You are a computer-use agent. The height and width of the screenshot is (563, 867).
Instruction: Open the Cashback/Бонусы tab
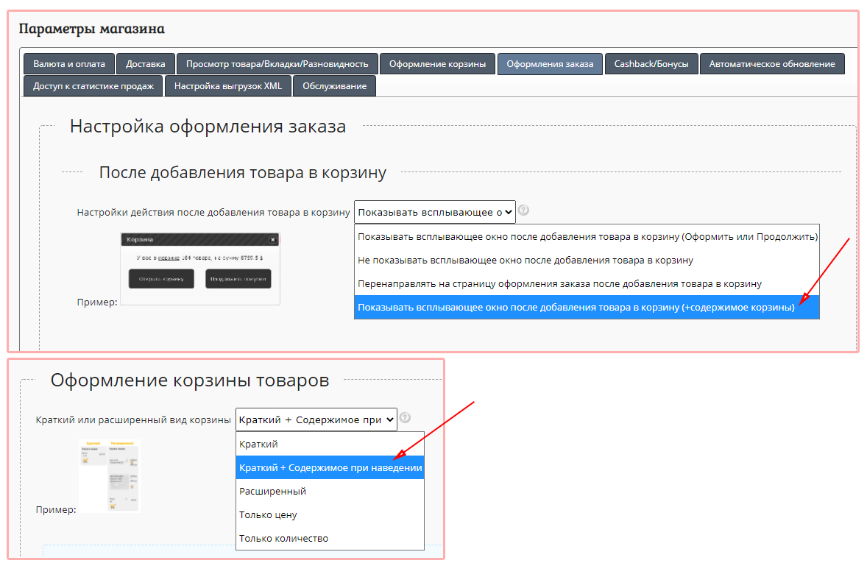point(651,64)
